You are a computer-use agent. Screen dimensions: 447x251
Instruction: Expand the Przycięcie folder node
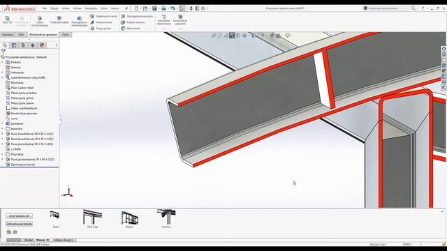pyautogui.click(x=3, y=154)
